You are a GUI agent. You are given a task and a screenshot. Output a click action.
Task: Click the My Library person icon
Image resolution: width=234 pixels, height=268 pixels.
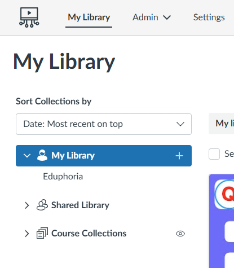pyautogui.click(x=42, y=155)
